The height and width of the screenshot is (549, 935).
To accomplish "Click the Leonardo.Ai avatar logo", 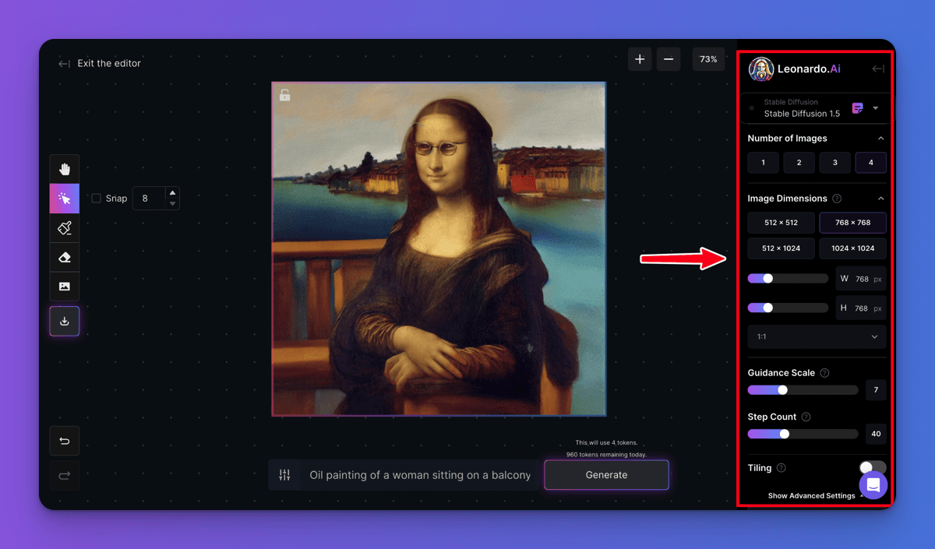I will (761, 69).
